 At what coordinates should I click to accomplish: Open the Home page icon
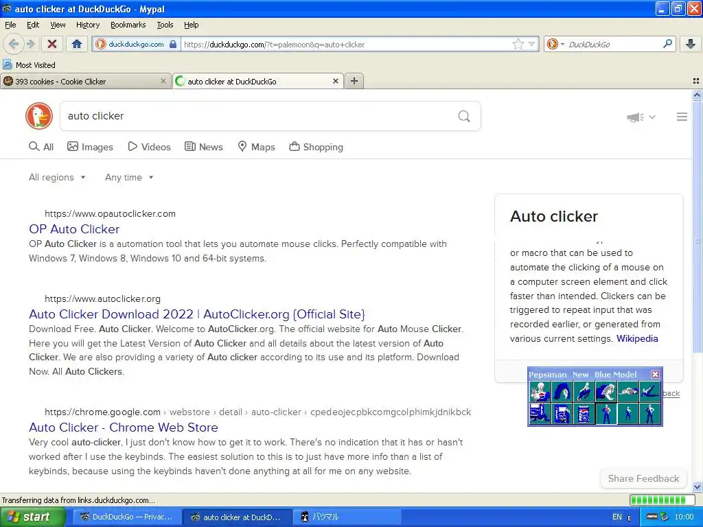pyautogui.click(x=77, y=44)
